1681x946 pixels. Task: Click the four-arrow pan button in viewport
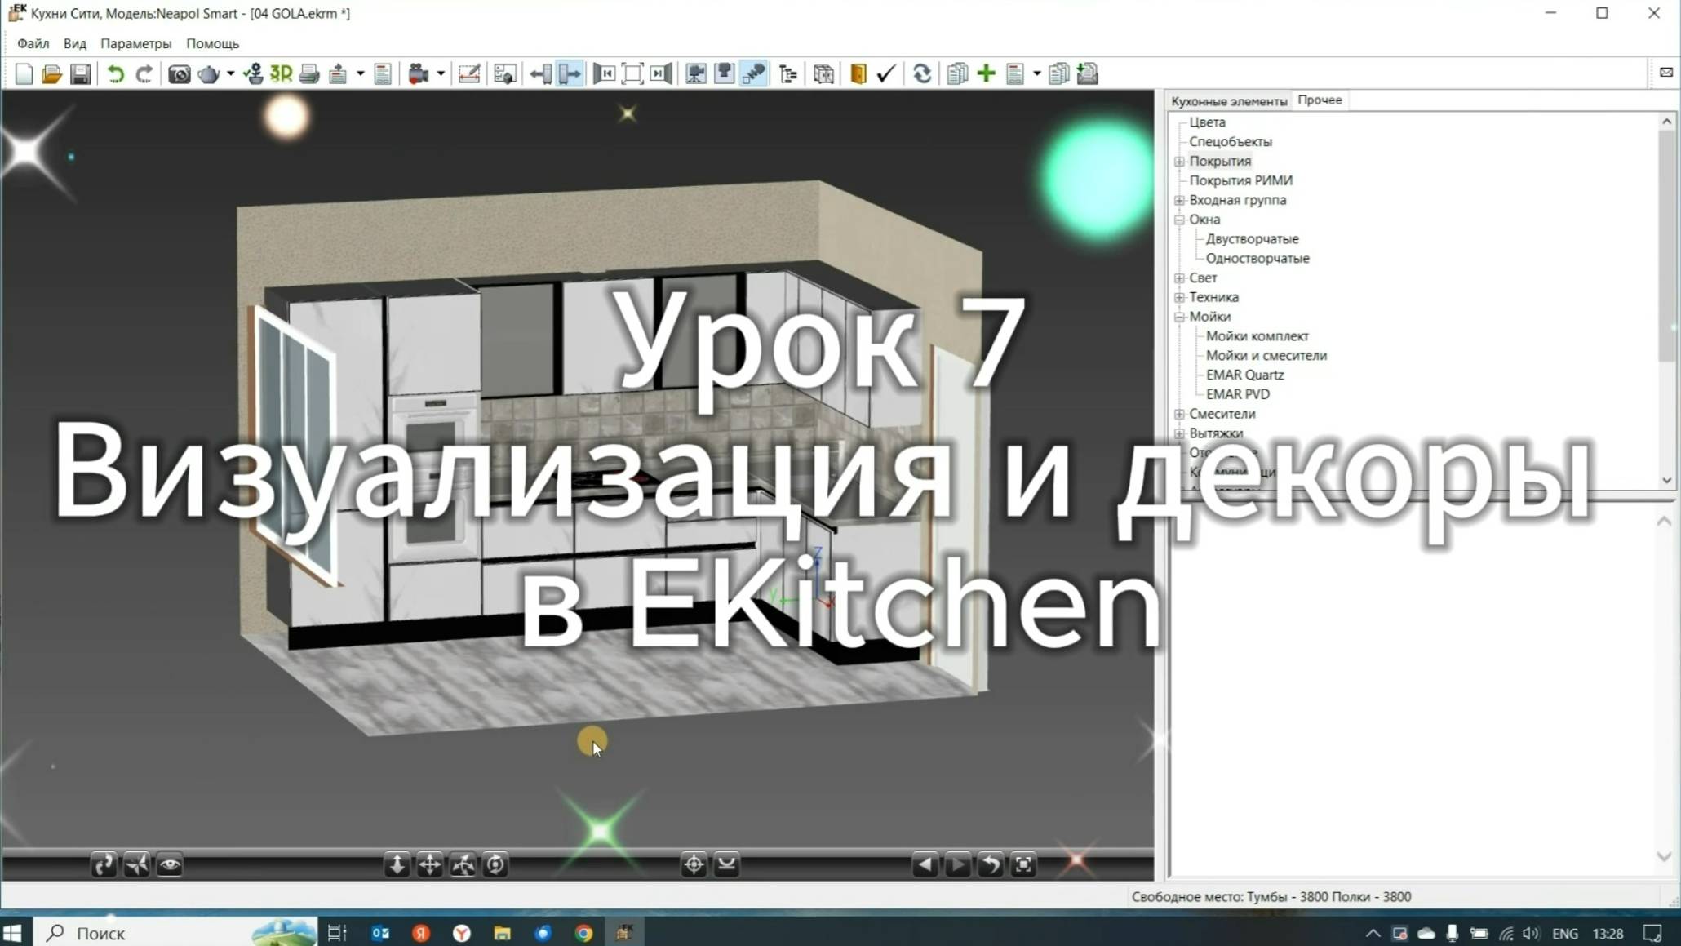[x=429, y=864]
